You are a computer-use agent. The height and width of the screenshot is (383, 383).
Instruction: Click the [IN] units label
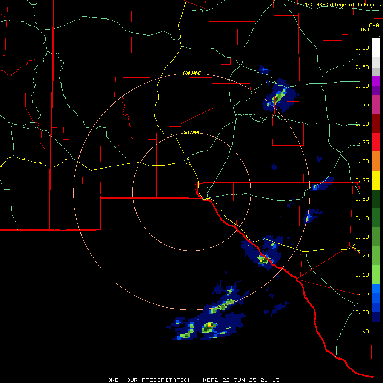pyautogui.click(x=363, y=29)
